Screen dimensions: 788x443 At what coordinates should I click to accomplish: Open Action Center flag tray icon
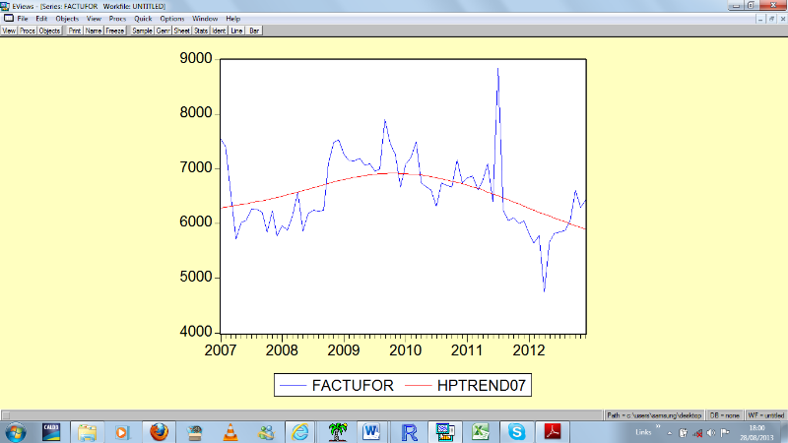click(725, 432)
